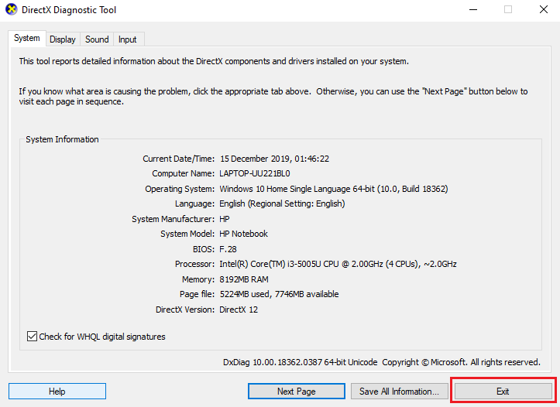The height and width of the screenshot is (407, 560).
Task: Click the BIOS value F.28
Action: click(228, 249)
